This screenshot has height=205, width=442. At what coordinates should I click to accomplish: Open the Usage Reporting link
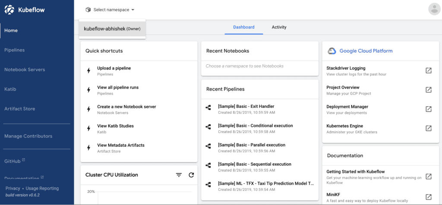tap(42, 188)
